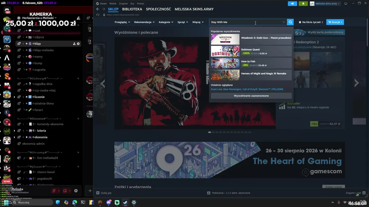Toggle Discord microphone mute
Screen dimensions: 369x207
pyautogui.click(x=54, y=191)
